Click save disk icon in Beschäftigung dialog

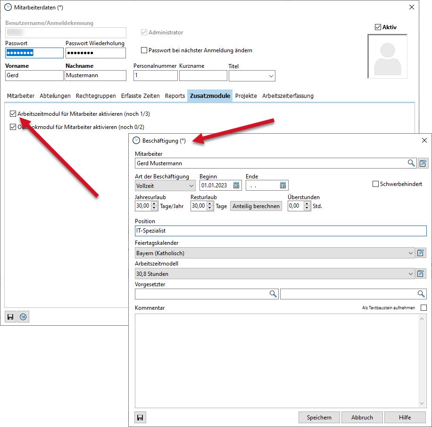point(140,418)
